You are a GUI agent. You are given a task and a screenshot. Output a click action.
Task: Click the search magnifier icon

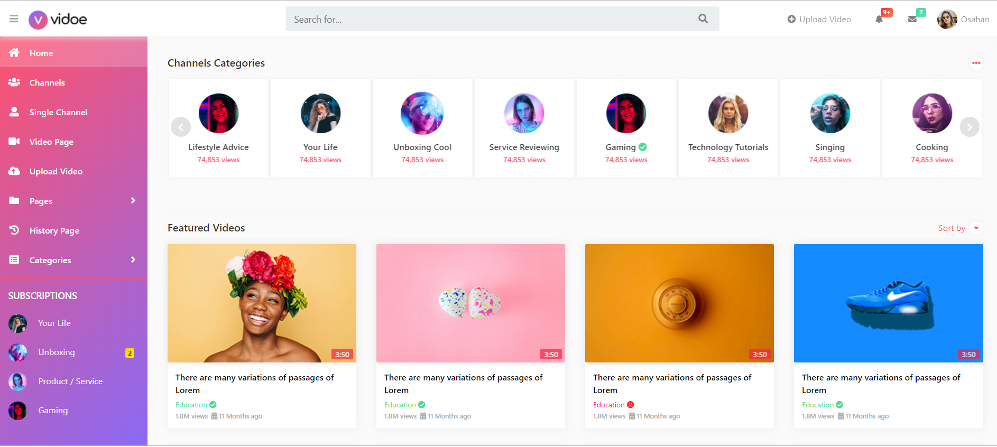point(703,19)
